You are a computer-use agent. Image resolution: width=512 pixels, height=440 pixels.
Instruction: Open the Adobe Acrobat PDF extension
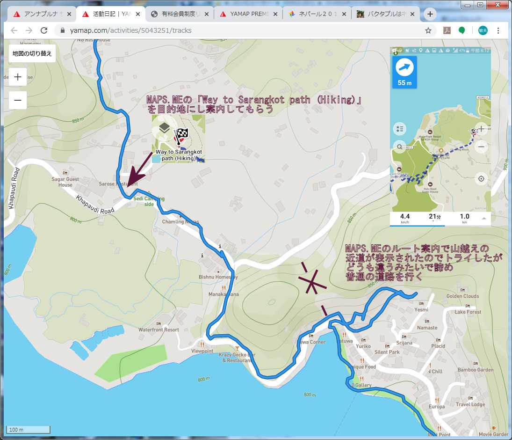447,30
